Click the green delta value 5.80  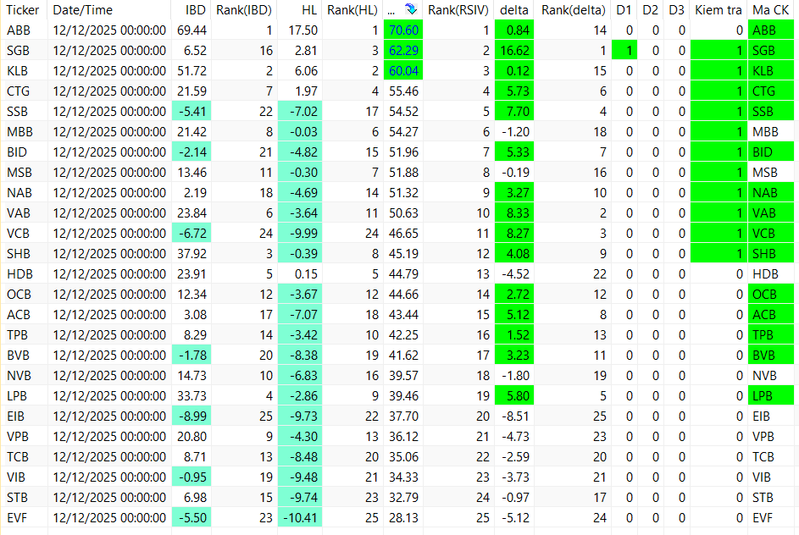tap(514, 395)
